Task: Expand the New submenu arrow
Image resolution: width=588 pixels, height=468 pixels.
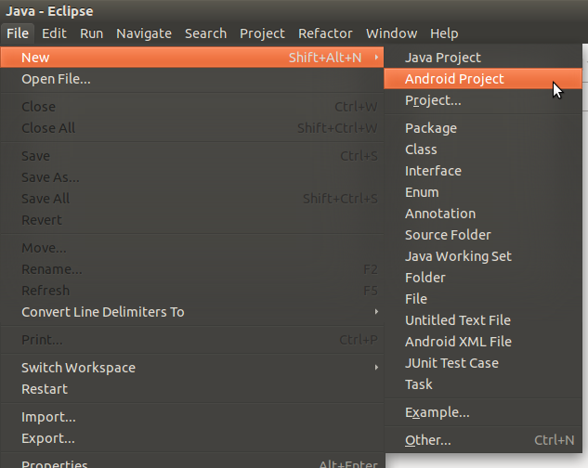Action: (x=376, y=58)
